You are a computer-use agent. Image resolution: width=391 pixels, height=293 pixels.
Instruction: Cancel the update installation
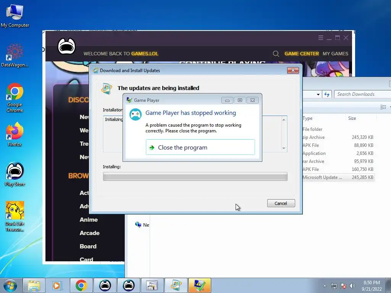tap(281, 203)
